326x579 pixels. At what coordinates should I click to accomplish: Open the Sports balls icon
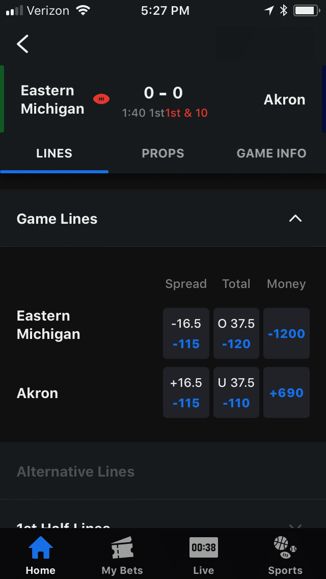pyautogui.click(x=285, y=547)
